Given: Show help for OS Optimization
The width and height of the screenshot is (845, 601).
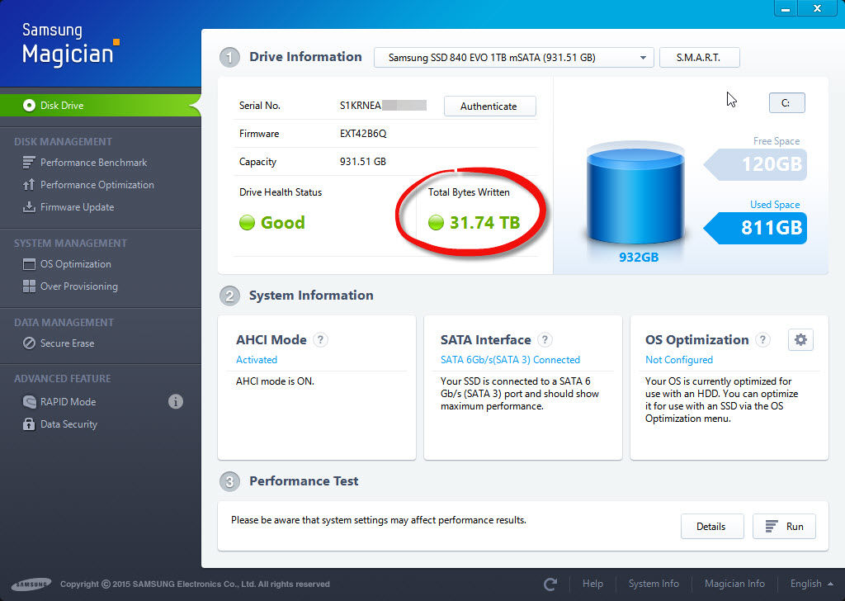Looking at the screenshot, I should click(762, 339).
